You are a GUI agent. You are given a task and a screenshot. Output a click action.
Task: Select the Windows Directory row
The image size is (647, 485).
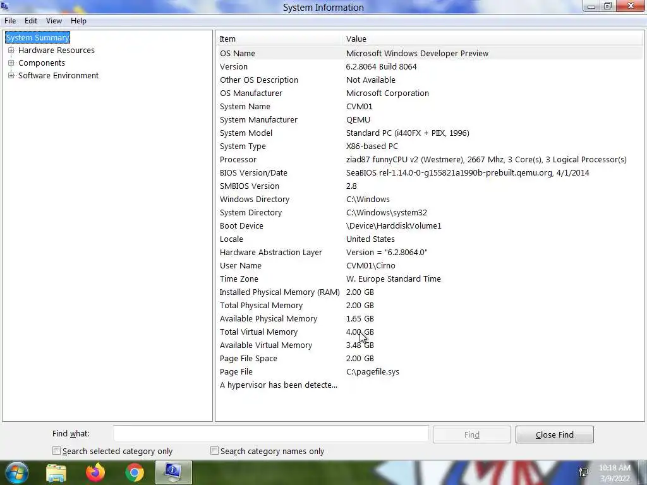coord(430,199)
